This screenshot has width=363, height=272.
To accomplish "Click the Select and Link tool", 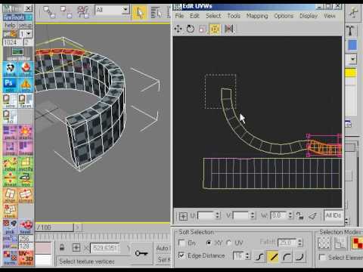I will pos(49,12).
